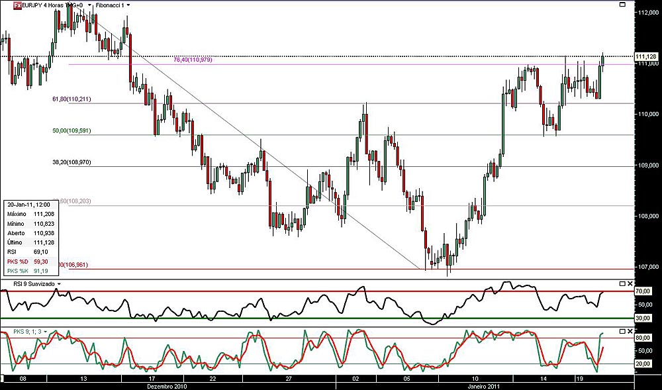
Task: Open the EURJPY 4 Horas chart dropdown arrow
Action: 89,5
